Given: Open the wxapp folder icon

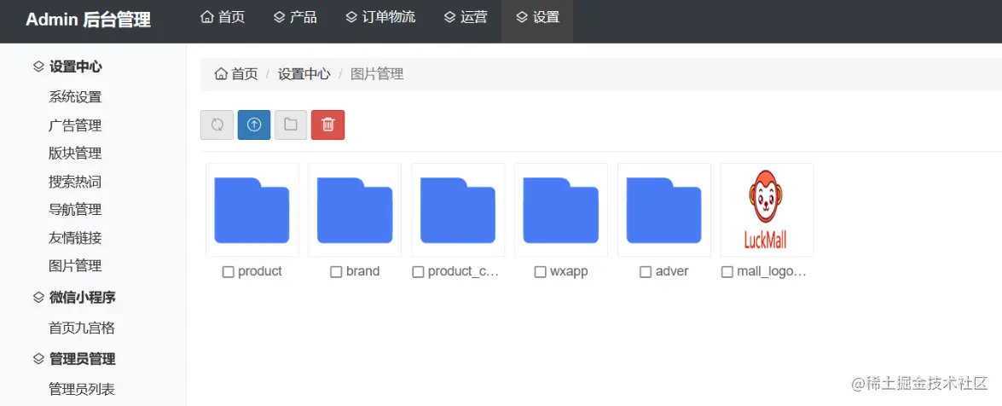Looking at the screenshot, I should (x=561, y=211).
